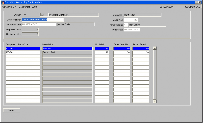Screen dimensions: 203x123
Task: Click the scroll down arrow in components list
Action: (155, 101)
